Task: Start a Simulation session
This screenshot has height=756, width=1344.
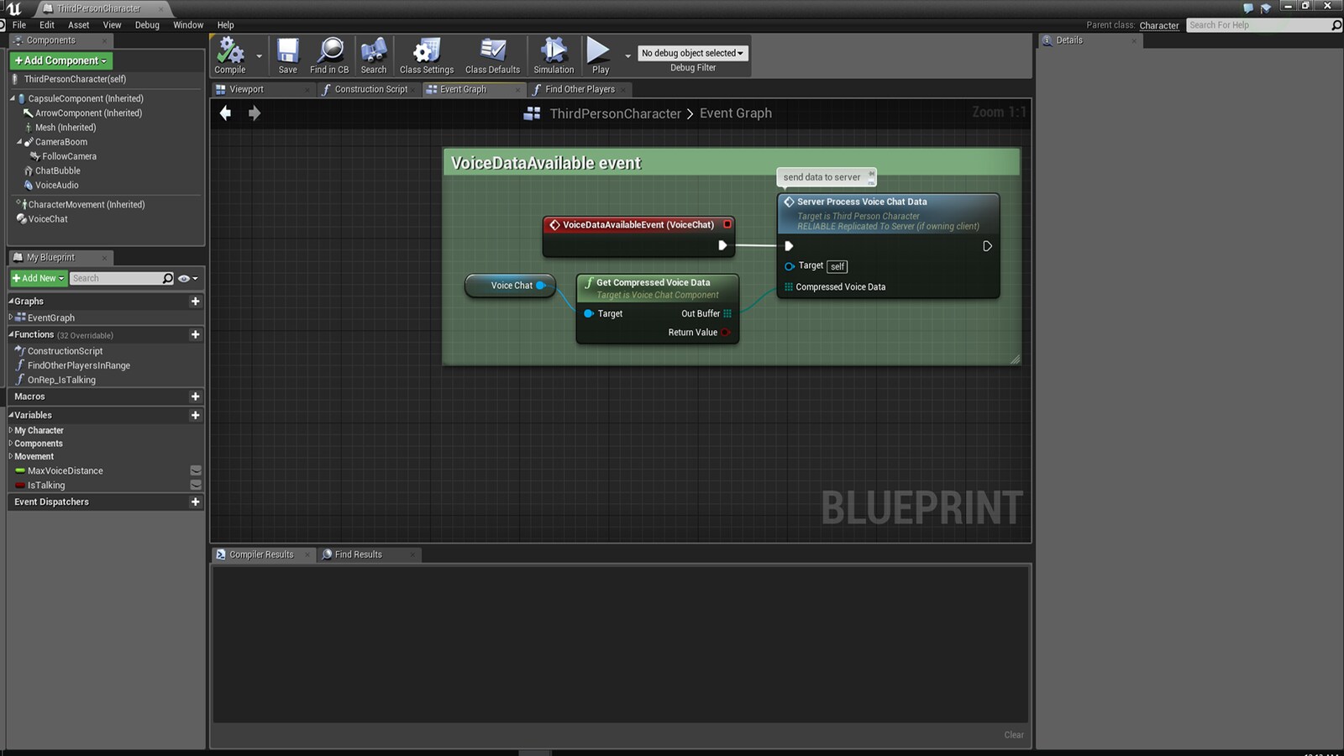Action: click(553, 55)
